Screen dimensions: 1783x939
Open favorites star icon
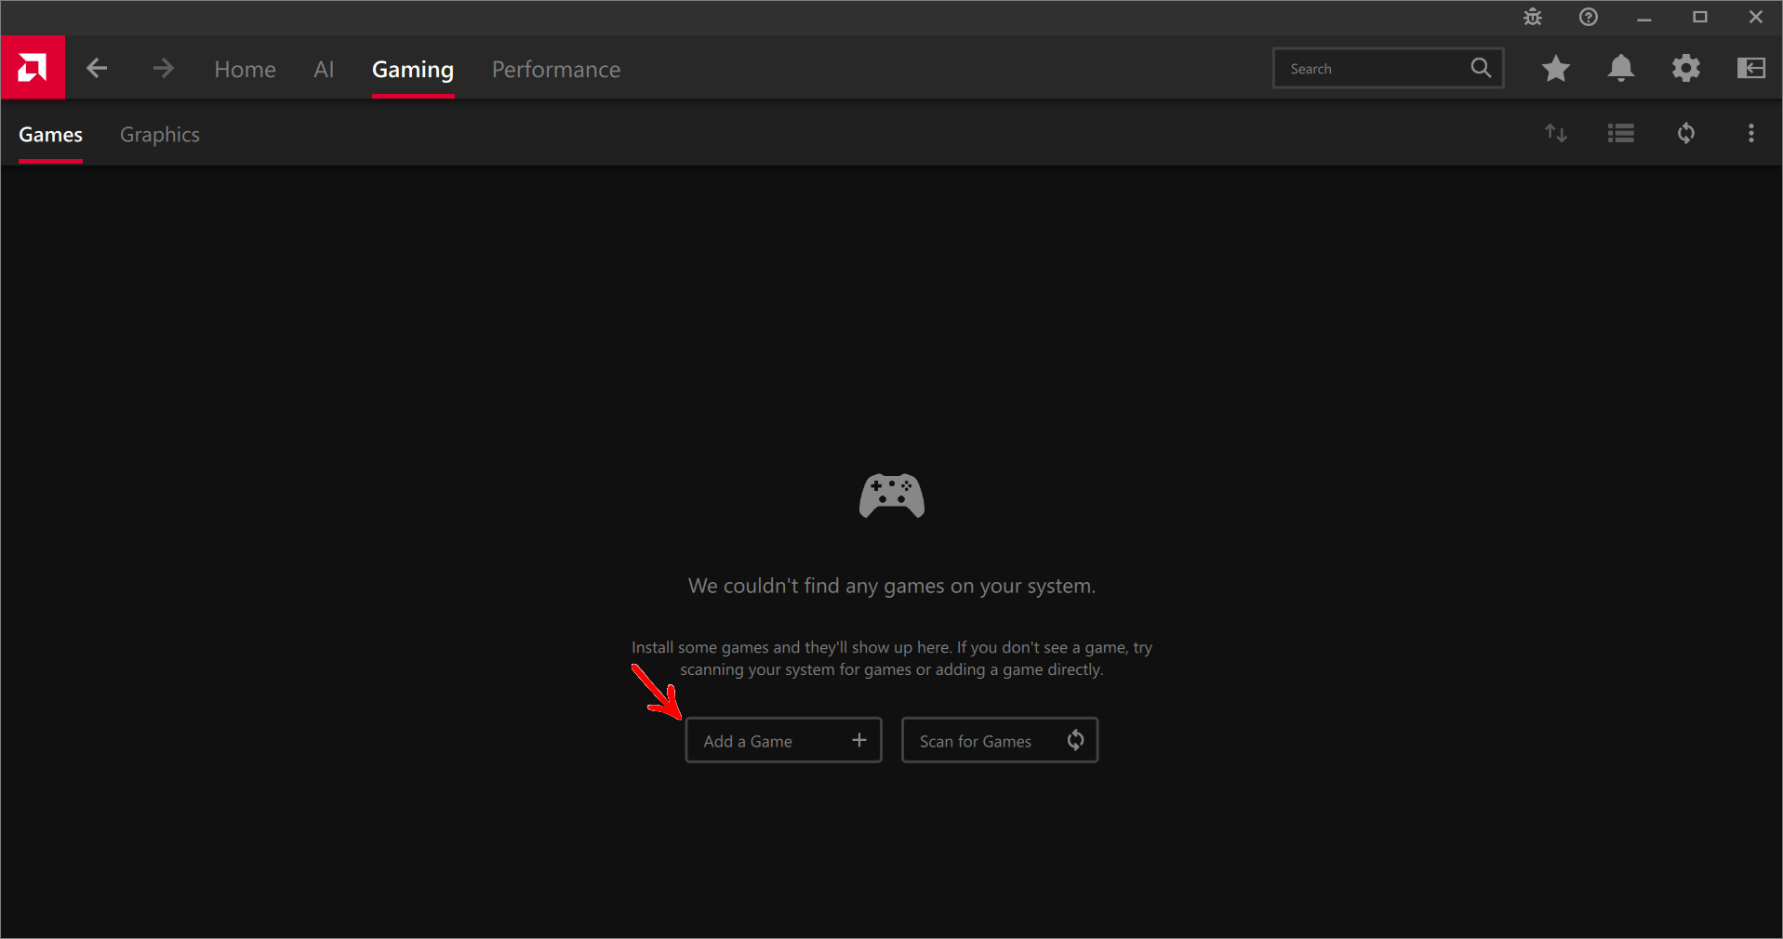coord(1556,68)
